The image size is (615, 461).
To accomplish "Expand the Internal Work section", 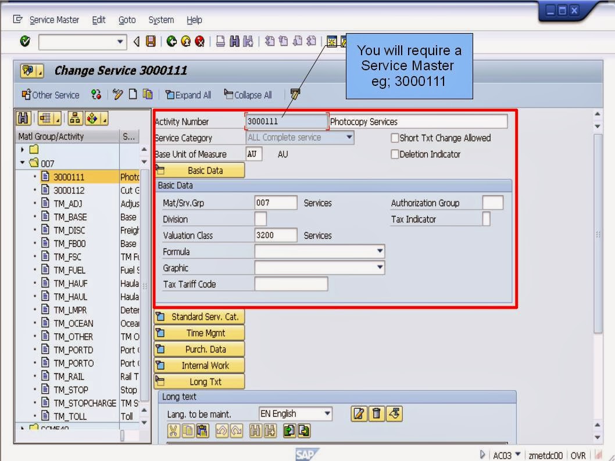I will 199,365.
